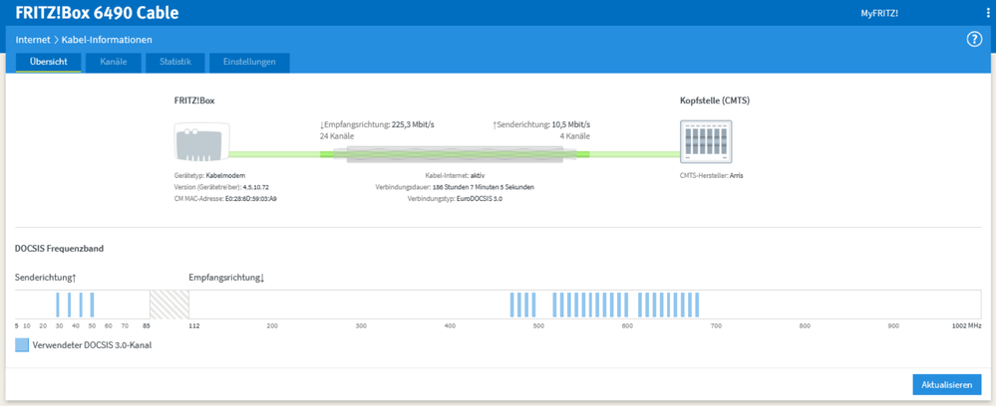Viewport: 996px width, 406px height.
Task: Click the DOCSIS Frequenzband heading
Action: tap(59, 248)
